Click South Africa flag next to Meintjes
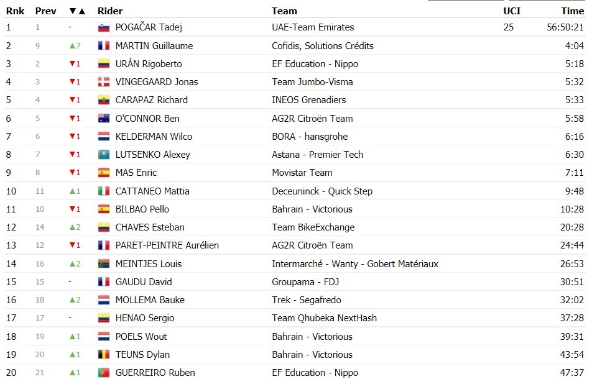The width and height of the screenshot is (592, 379). click(x=104, y=264)
